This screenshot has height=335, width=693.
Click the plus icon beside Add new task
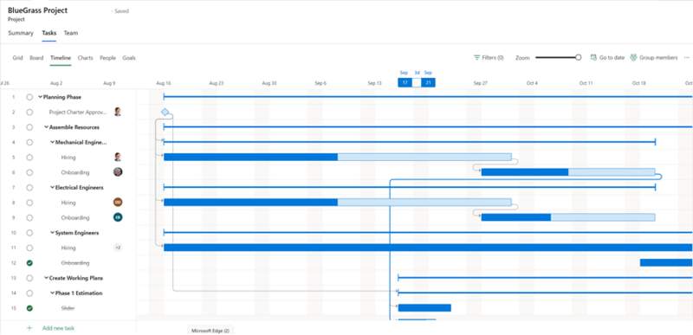tap(29, 328)
